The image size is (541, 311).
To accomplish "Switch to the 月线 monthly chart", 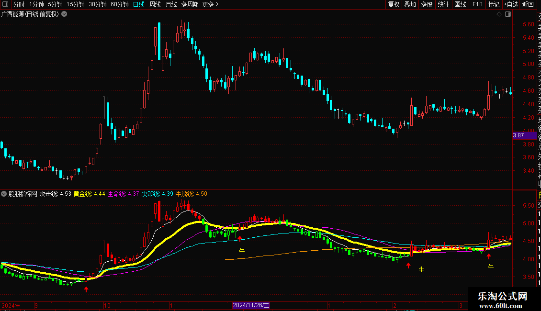I will [171, 4].
